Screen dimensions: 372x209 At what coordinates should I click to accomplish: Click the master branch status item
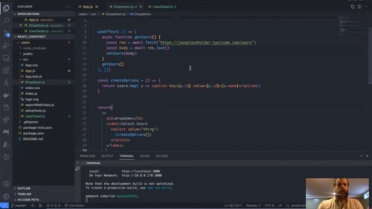tap(19, 206)
